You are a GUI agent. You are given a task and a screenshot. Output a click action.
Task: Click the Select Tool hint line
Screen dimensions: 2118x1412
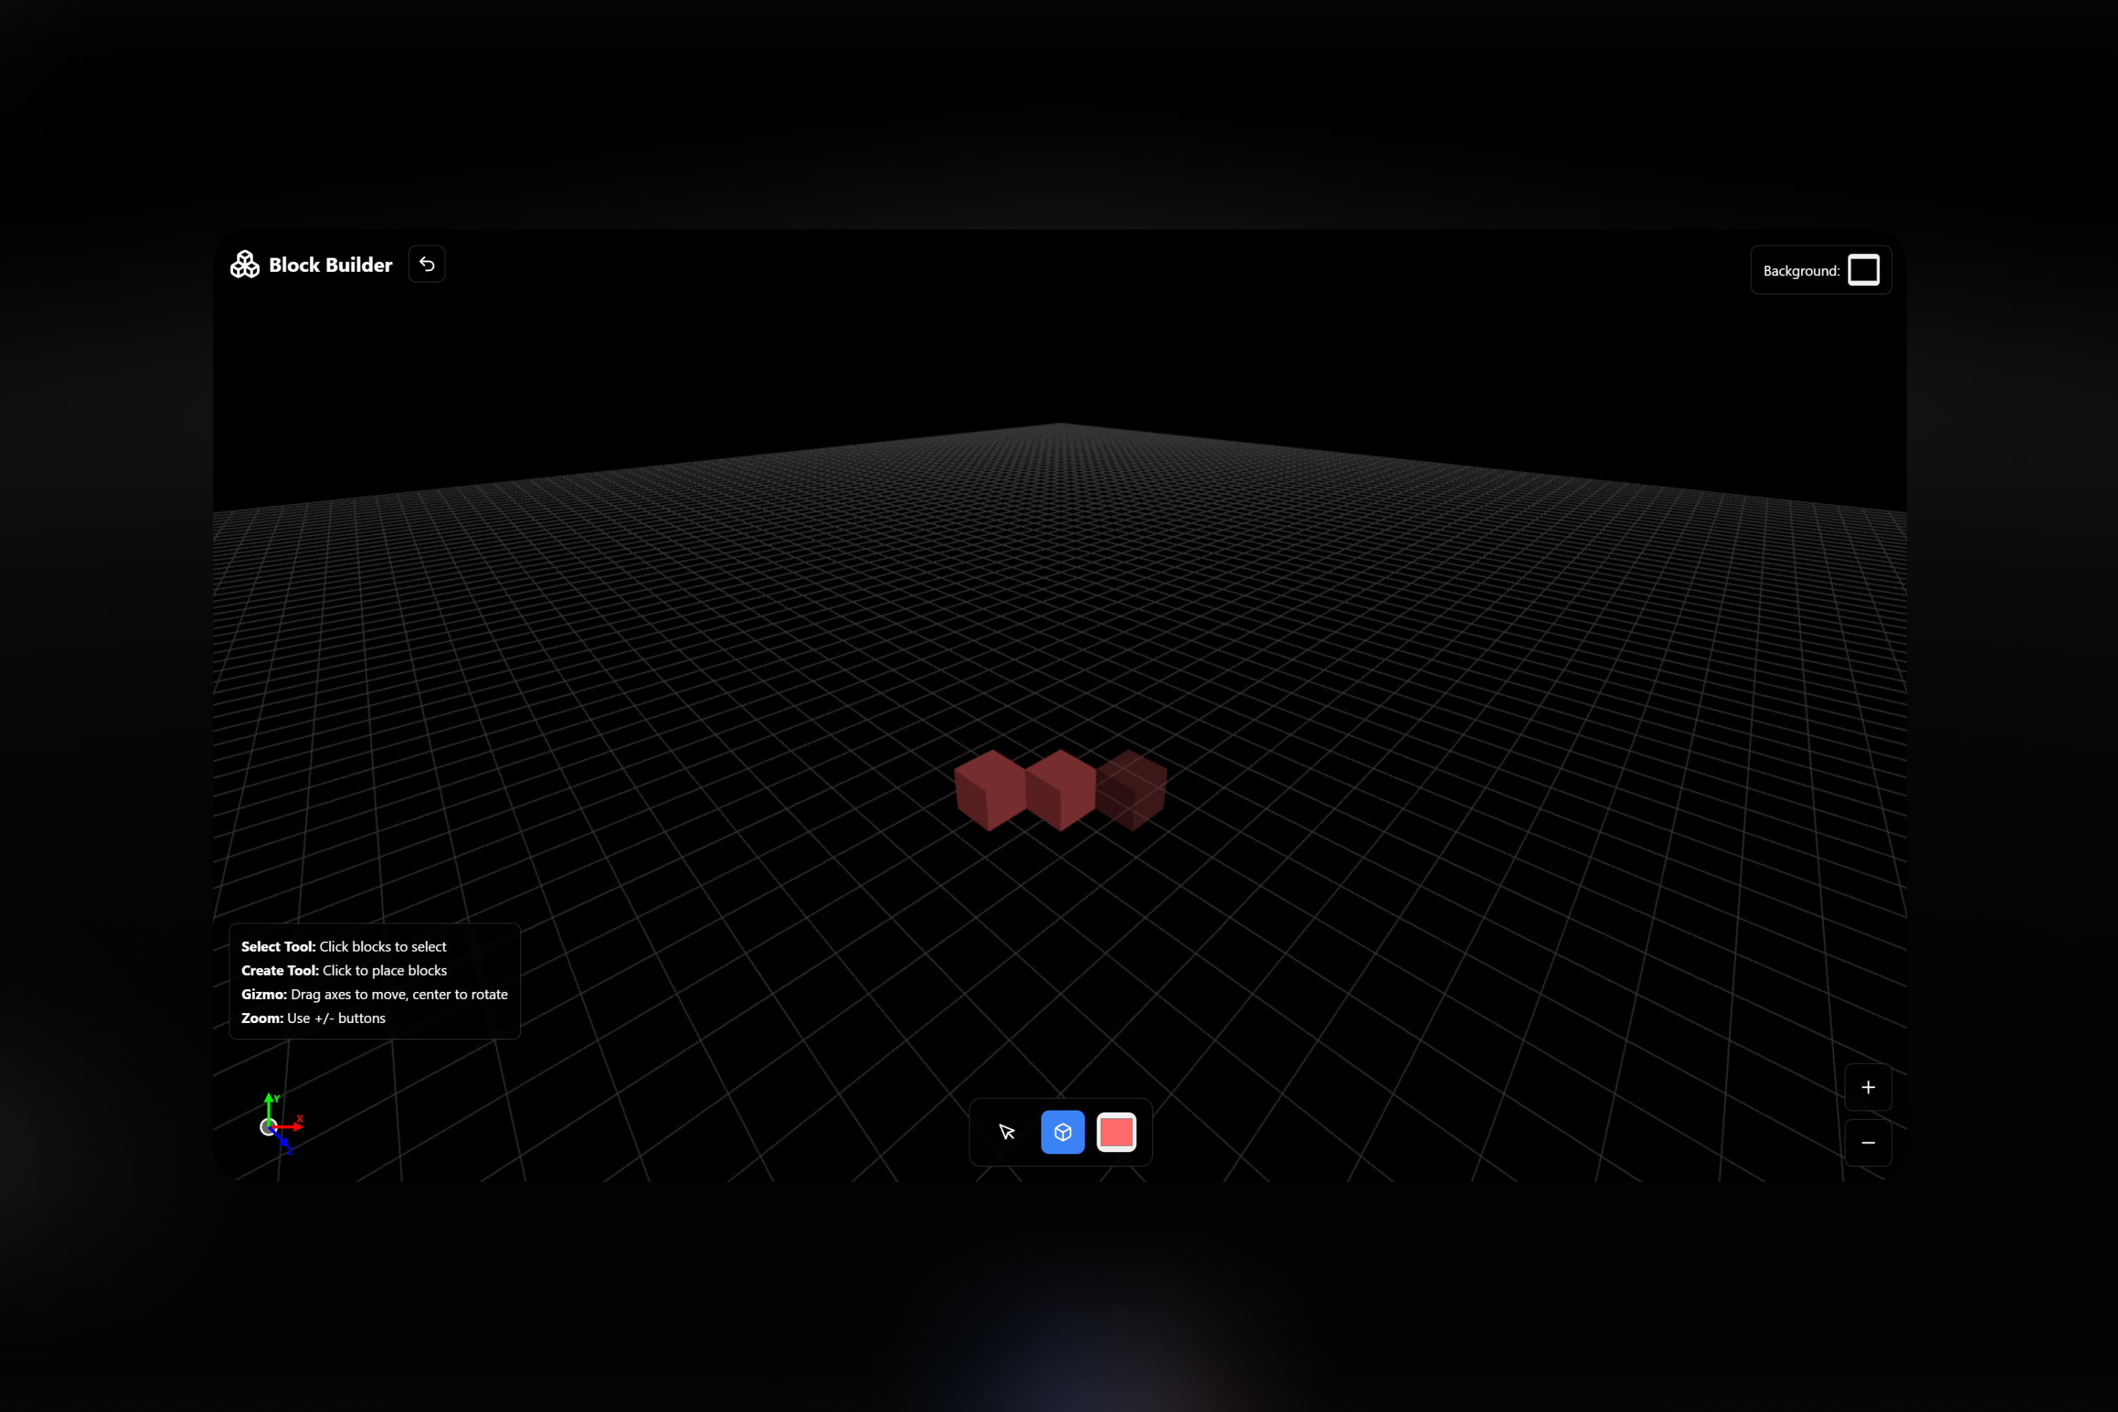pyautogui.click(x=343, y=947)
